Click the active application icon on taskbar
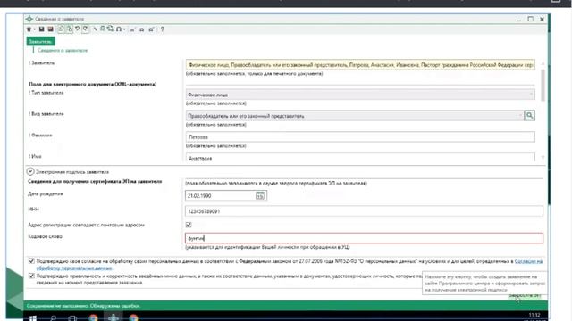This screenshot has height=321, width=572. coord(114,317)
